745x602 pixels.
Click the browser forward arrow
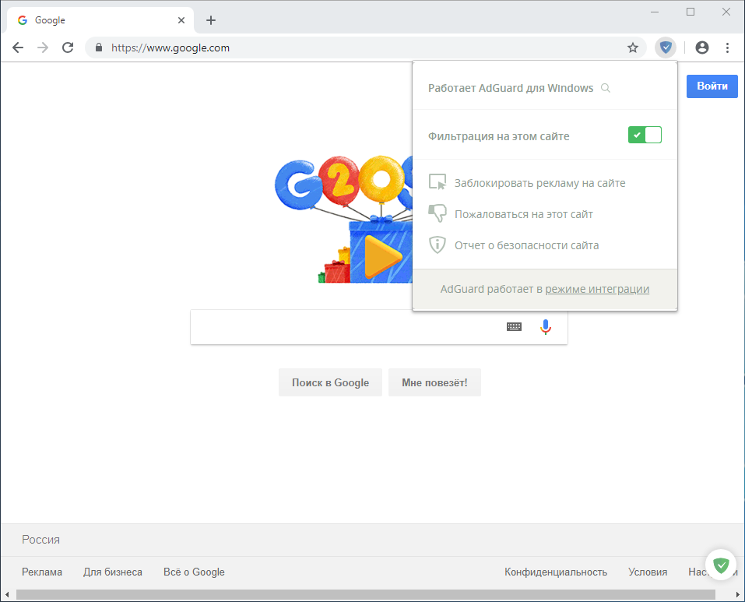(x=43, y=48)
